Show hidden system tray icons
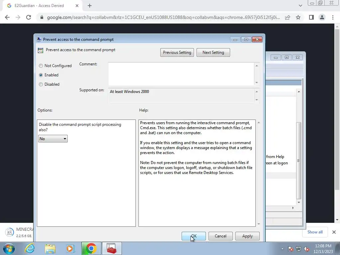 click(282, 249)
